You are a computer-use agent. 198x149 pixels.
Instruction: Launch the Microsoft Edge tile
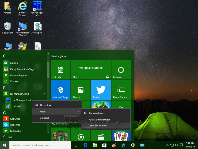61,90
